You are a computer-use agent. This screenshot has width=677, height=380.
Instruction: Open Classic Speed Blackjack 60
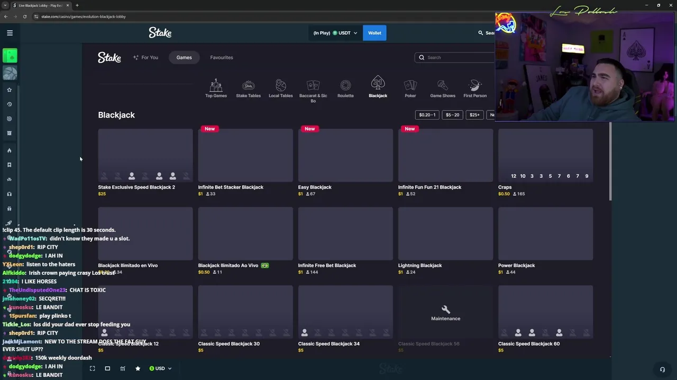(x=545, y=312)
